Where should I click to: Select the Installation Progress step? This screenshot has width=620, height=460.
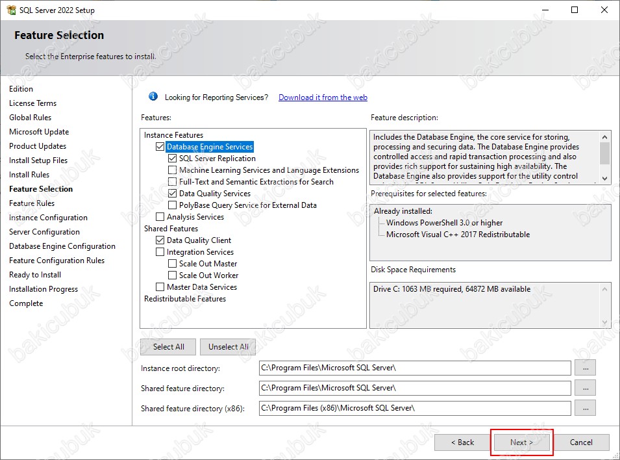(x=43, y=289)
